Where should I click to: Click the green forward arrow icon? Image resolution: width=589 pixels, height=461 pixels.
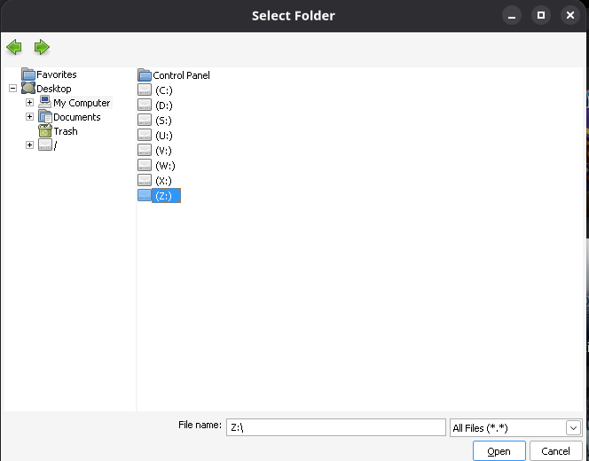click(x=42, y=47)
